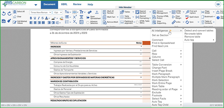Select the format painter brush

(x=9, y=21)
